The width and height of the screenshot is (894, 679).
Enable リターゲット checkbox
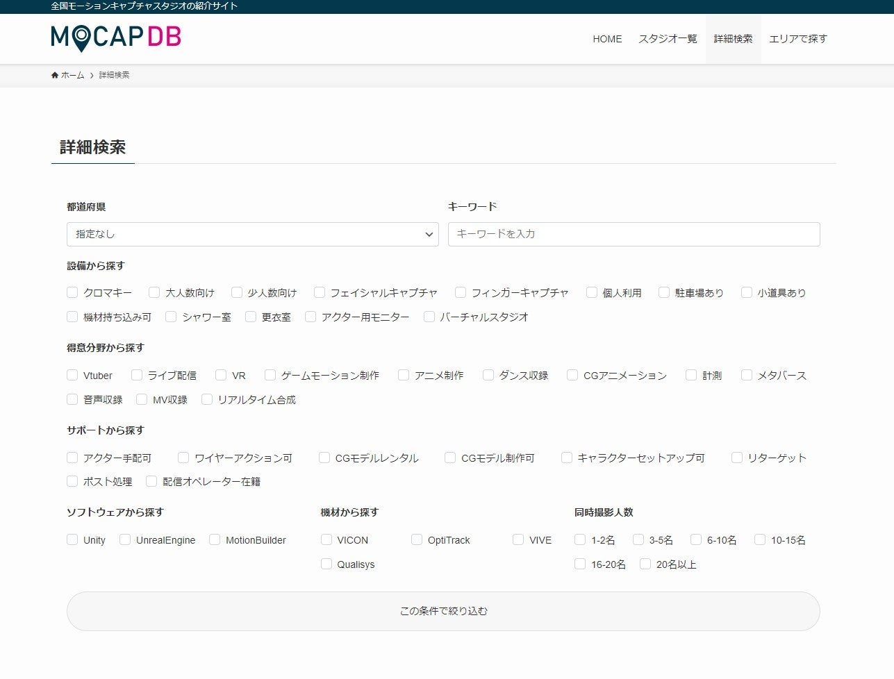tap(737, 458)
